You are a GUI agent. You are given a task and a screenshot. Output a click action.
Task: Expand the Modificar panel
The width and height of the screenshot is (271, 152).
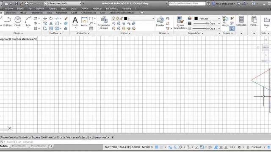[55, 33]
